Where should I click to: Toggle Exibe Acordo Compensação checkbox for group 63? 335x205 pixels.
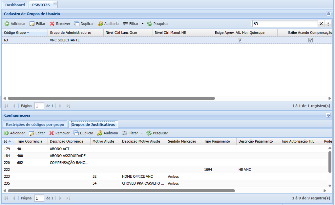(310, 40)
